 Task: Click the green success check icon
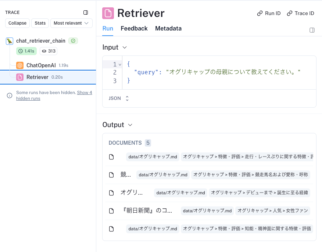tap(73, 41)
